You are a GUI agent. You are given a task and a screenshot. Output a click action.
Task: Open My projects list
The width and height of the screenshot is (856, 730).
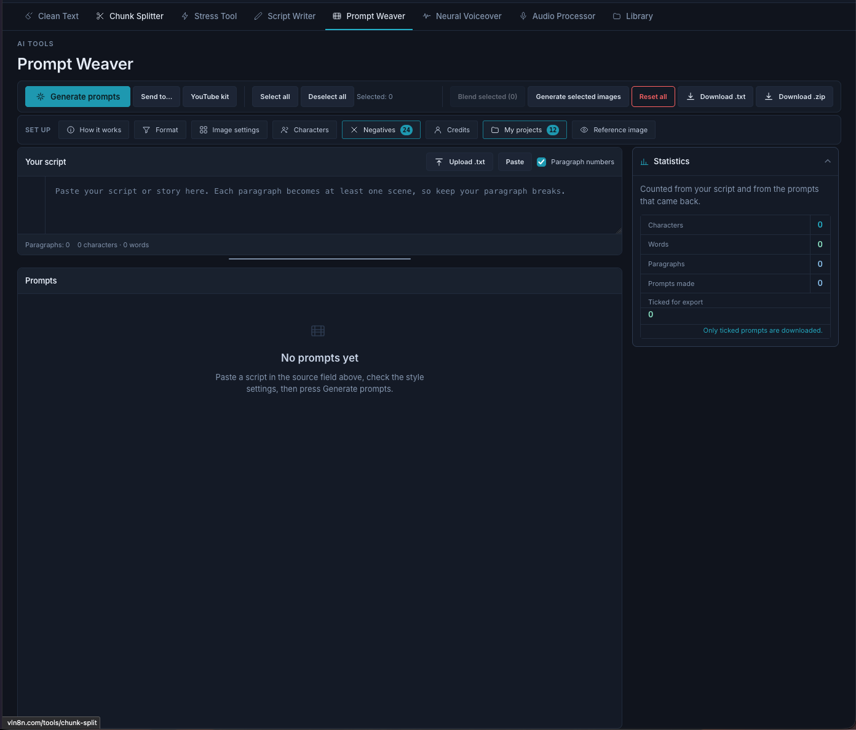point(525,130)
